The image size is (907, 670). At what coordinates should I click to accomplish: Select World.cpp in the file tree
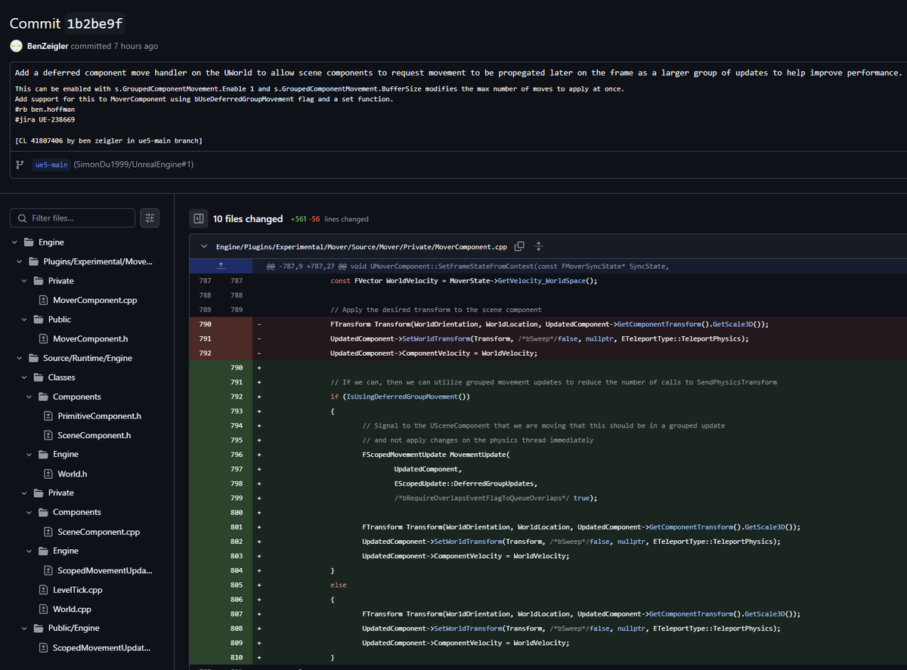(72, 609)
